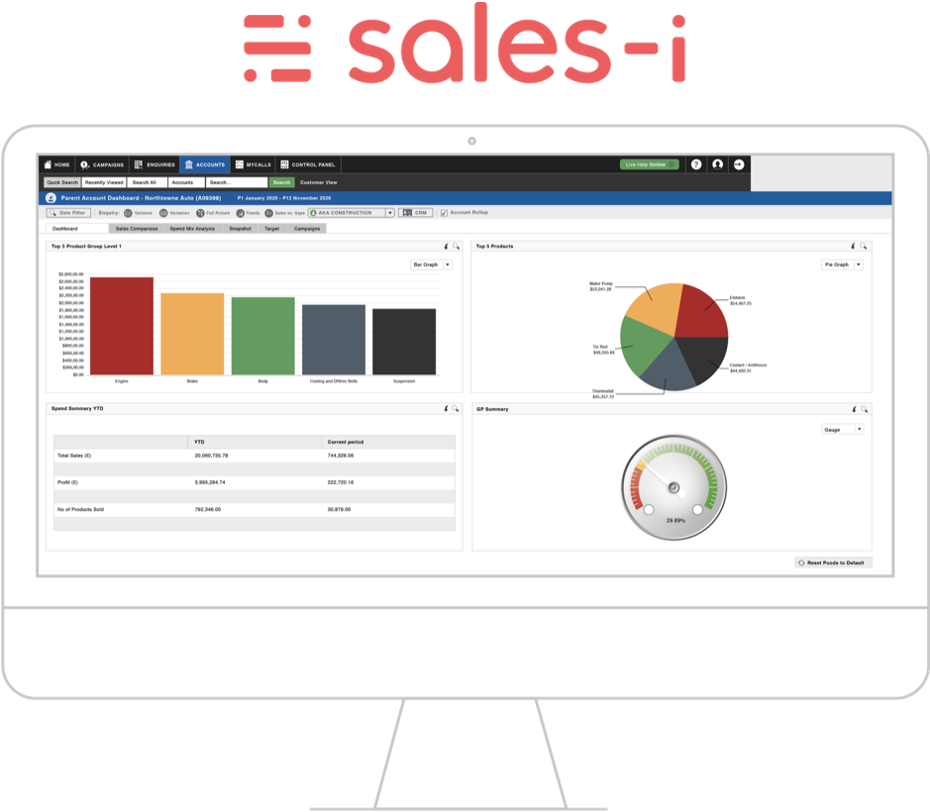Click Profit YTD value 5,995,264.74
The width and height of the screenshot is (930, 812).
click(x=210, y=482)
